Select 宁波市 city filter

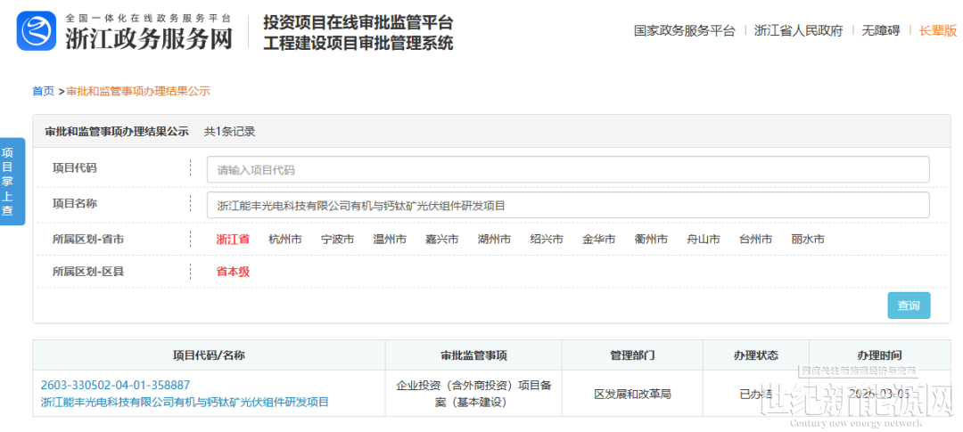[337, 239]
